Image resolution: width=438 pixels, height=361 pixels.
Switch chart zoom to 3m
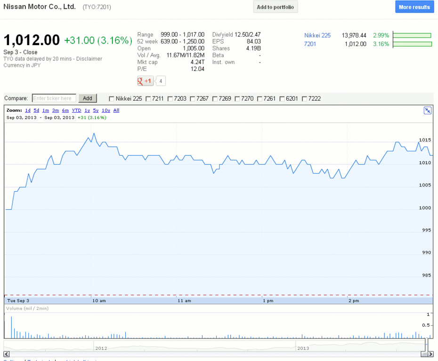[55, 110]
